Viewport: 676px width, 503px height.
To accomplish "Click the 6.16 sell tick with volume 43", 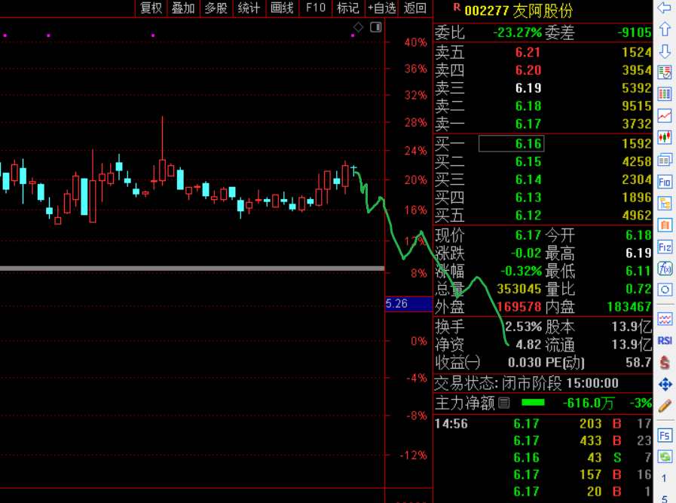I will (543, 457).
